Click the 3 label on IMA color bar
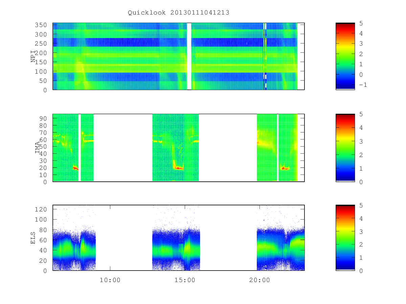This screenshot has width=406, height=304. [x=361, y=141]
